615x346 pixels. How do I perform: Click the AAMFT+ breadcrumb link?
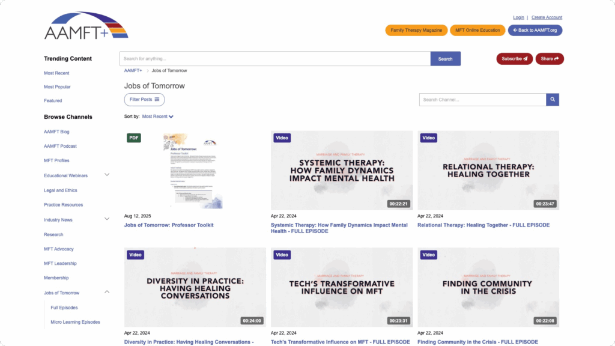point(133,71)
